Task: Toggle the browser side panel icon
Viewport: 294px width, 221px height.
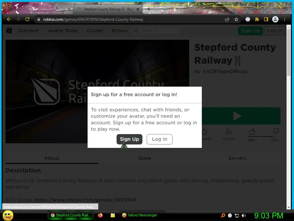Action: [266, 19]
